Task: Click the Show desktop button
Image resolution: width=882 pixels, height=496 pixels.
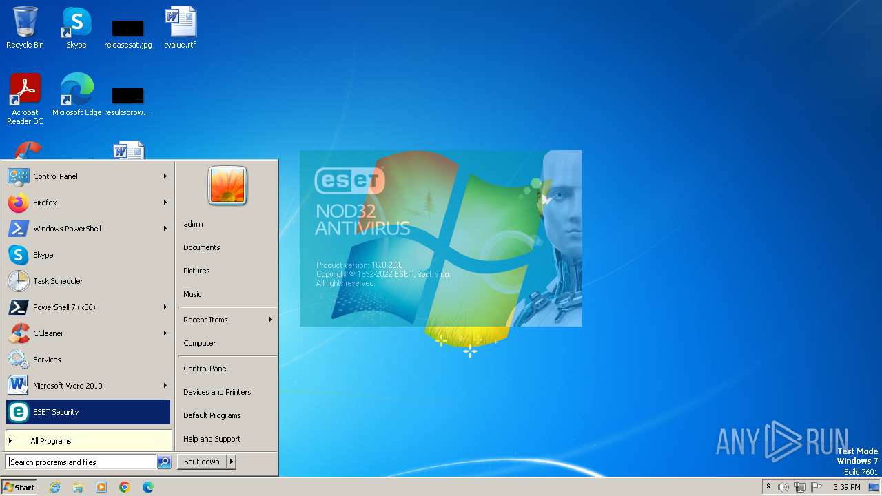Action: [x=874, y=487]
